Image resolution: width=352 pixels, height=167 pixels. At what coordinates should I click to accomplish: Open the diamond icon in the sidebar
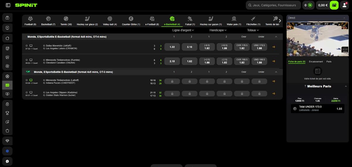pos(7,141)
